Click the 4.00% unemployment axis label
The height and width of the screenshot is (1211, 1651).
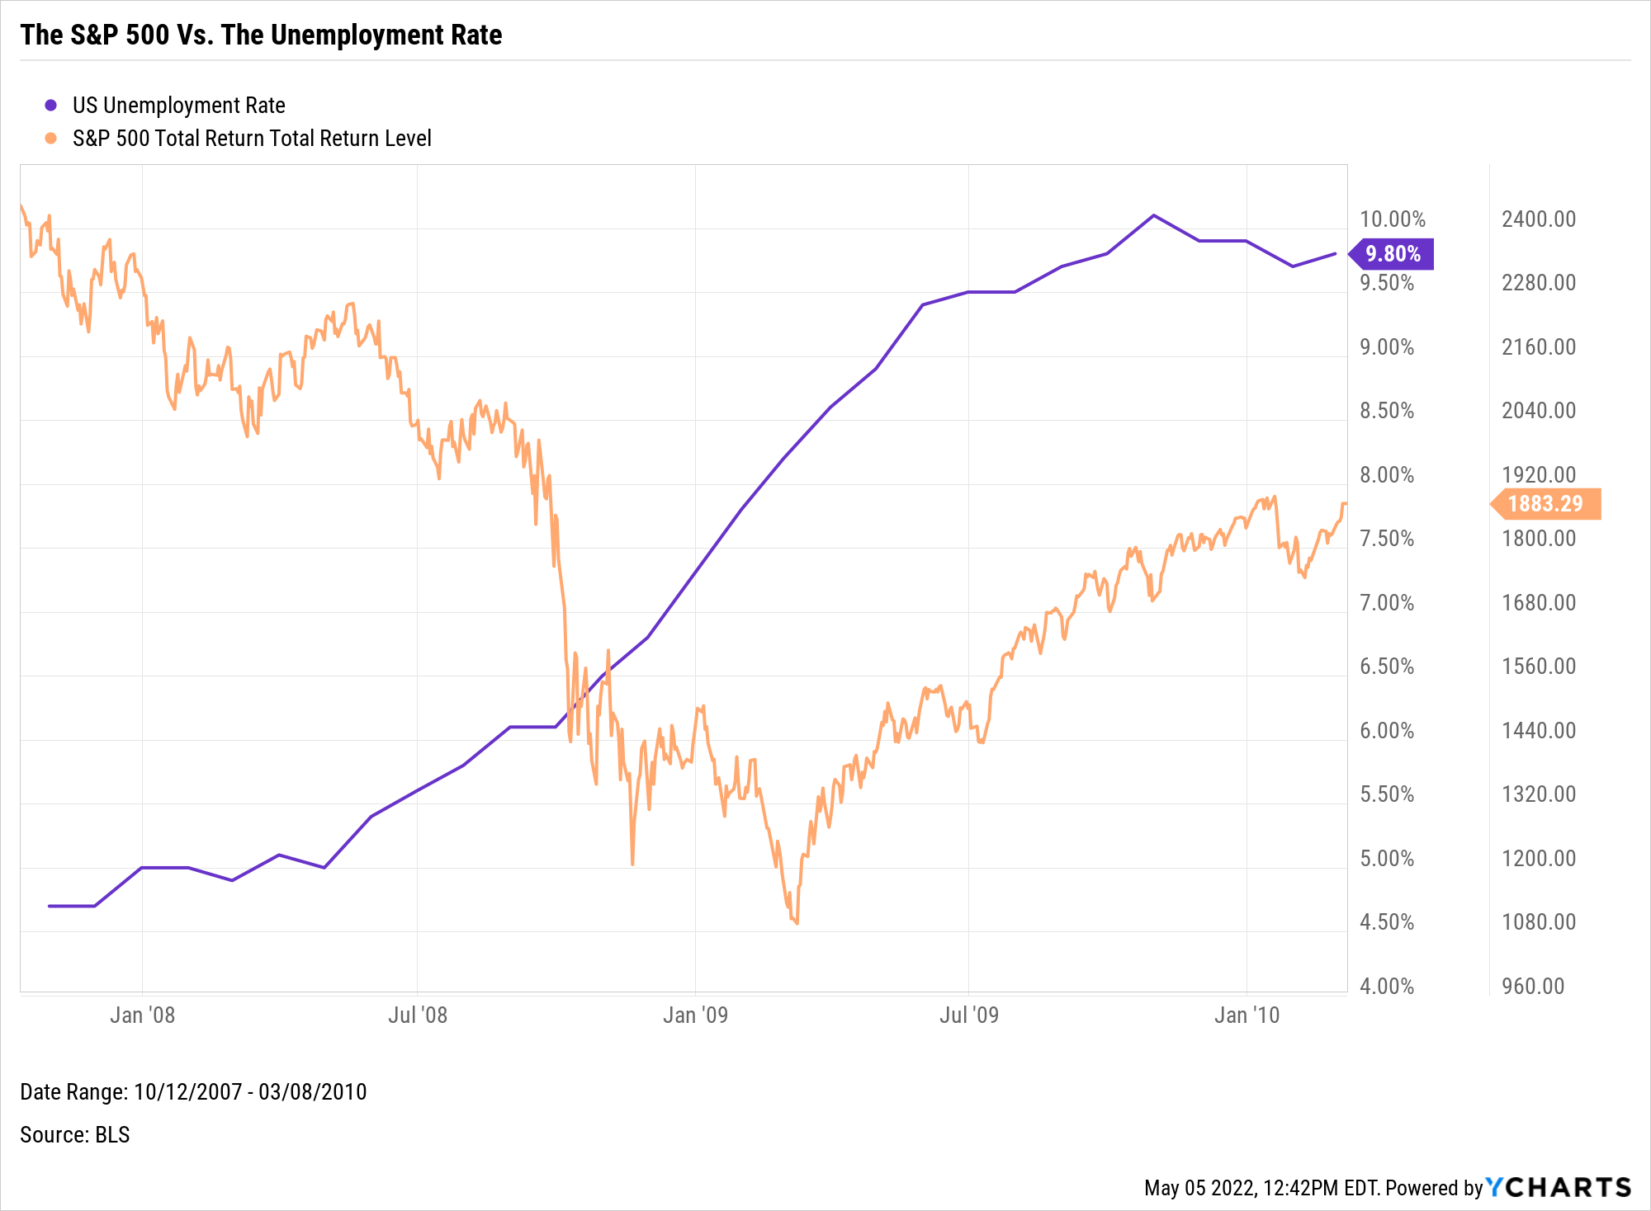coord(1387,986)
